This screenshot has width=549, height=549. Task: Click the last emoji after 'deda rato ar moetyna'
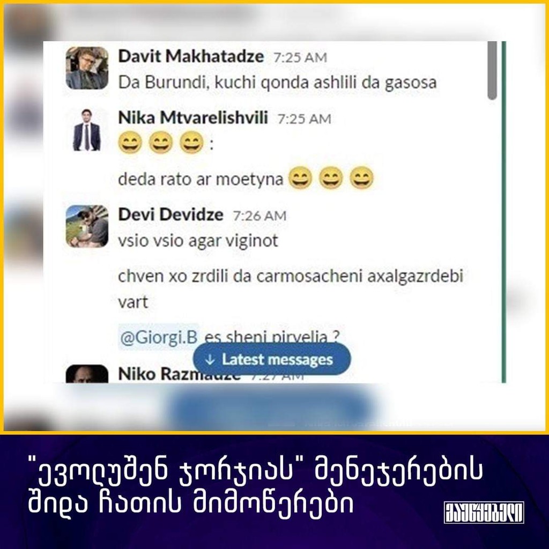(361, 177)
